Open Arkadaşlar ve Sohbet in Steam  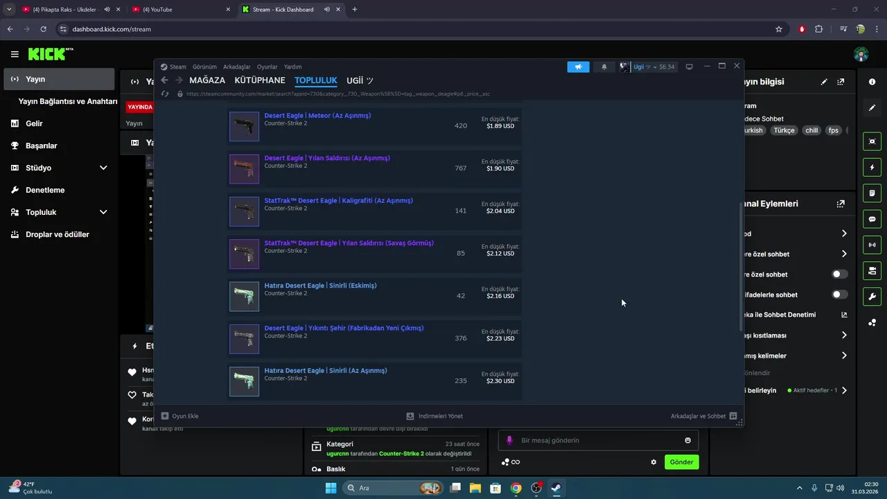[703, 416]
